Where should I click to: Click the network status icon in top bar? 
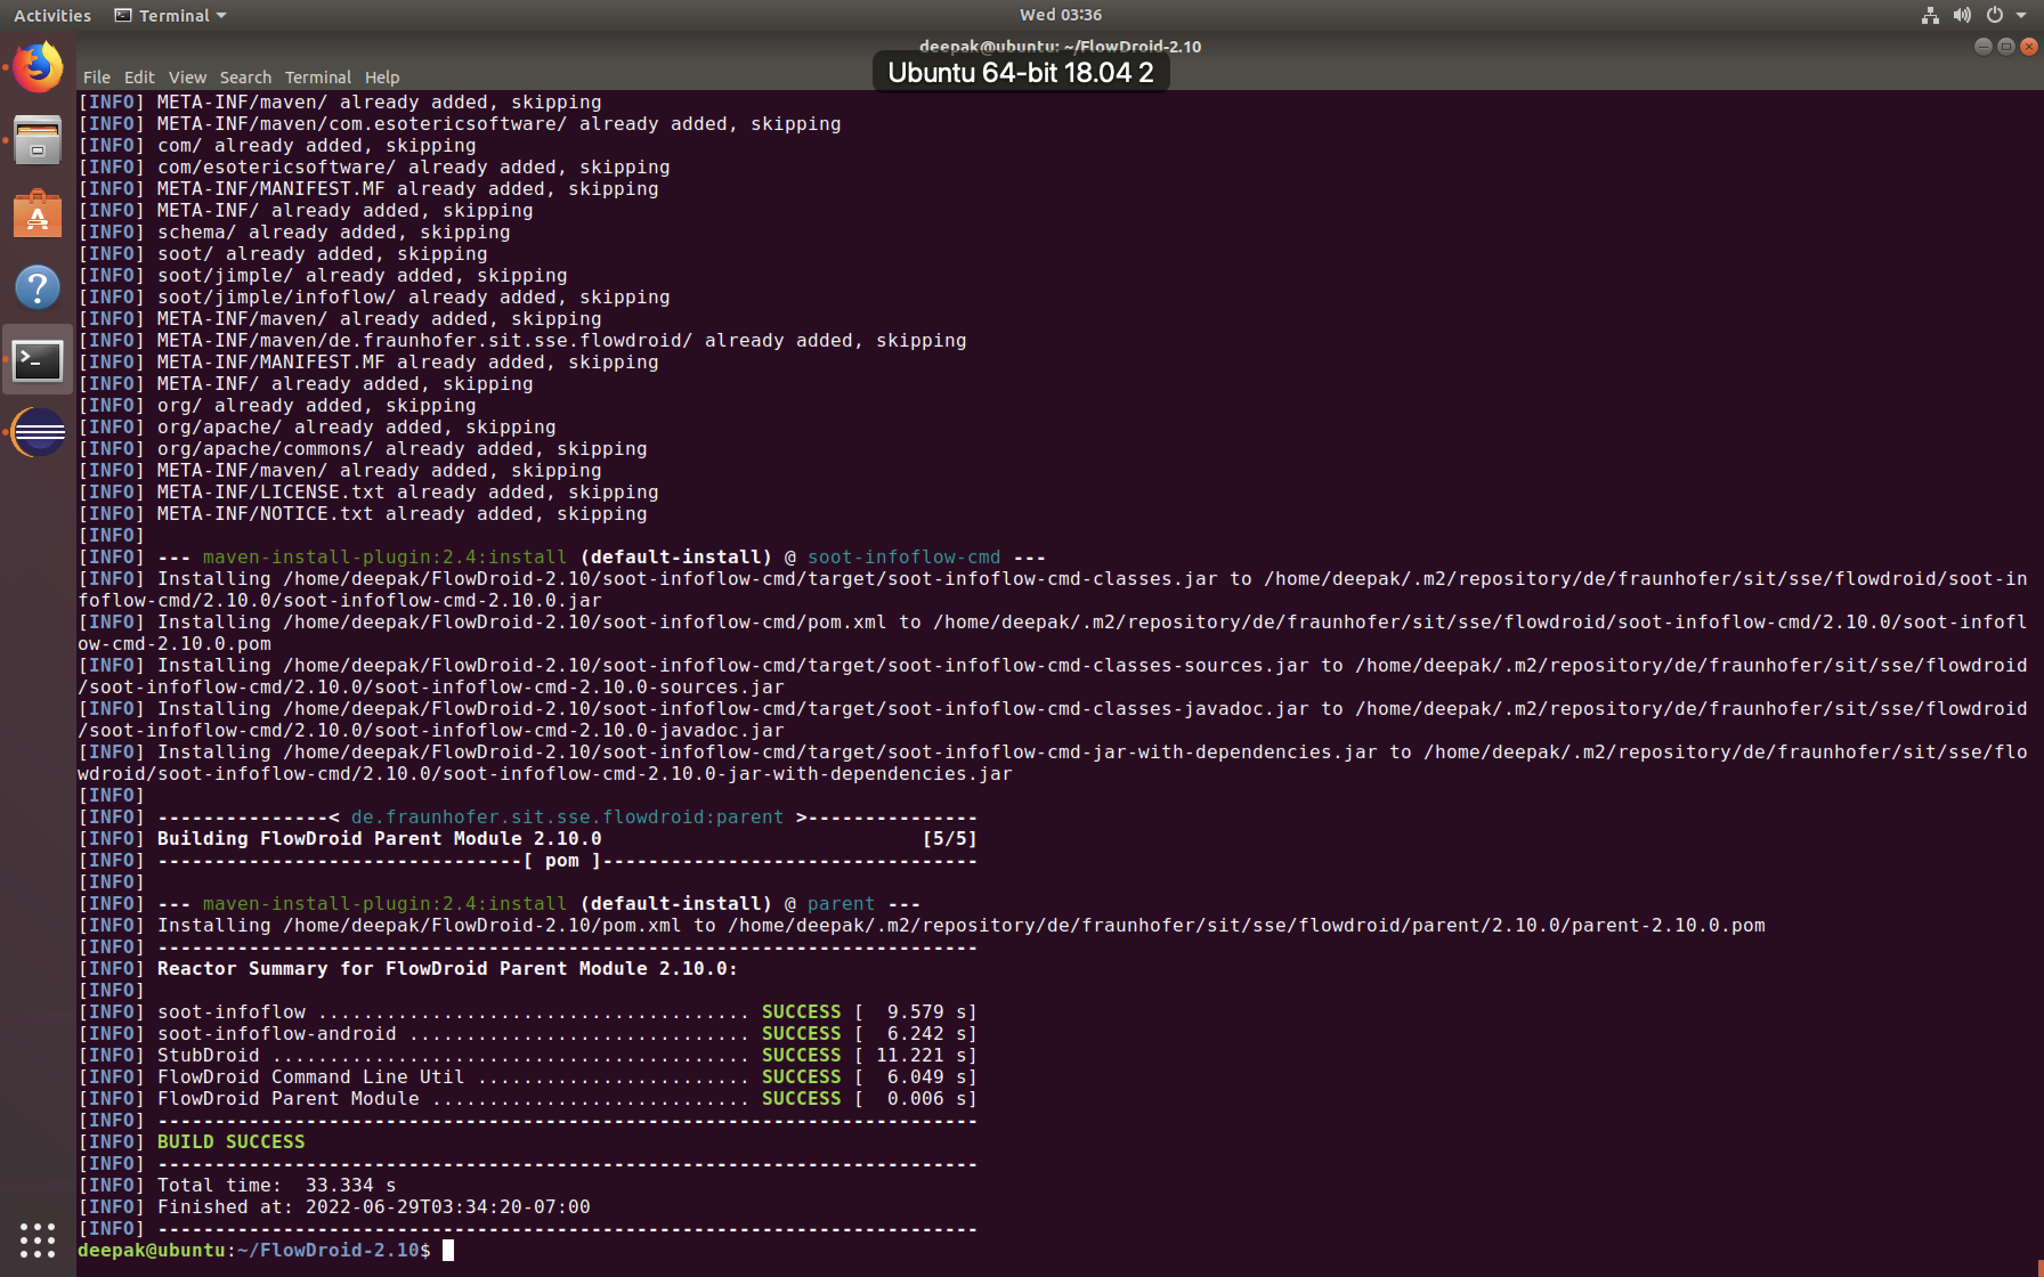[x=1930, y=14]
